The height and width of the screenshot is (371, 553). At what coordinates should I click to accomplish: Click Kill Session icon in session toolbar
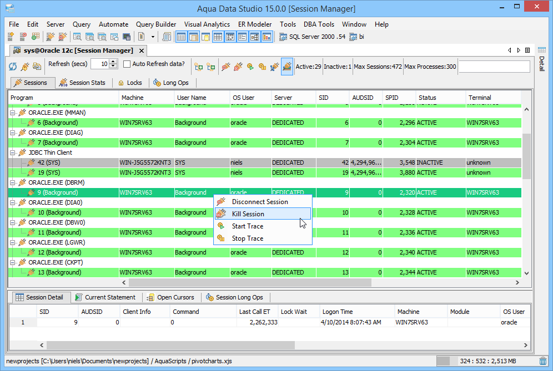[238, 67]
